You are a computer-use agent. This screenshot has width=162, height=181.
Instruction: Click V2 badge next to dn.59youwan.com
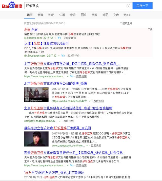63,56
